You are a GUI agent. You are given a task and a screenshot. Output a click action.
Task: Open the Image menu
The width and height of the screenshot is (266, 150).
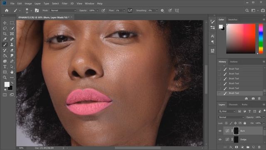[x=28, y=3]
